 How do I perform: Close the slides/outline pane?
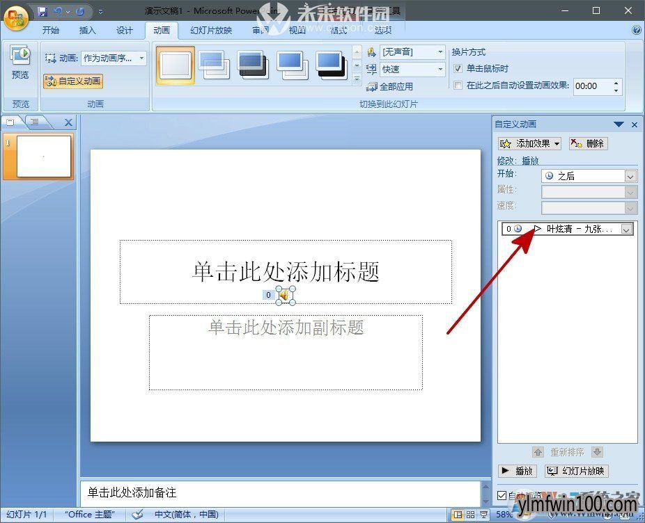pyautogui.click(x=68, y=122)
